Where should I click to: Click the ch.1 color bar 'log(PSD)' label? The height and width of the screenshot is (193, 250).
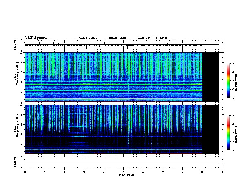point(236,82)
